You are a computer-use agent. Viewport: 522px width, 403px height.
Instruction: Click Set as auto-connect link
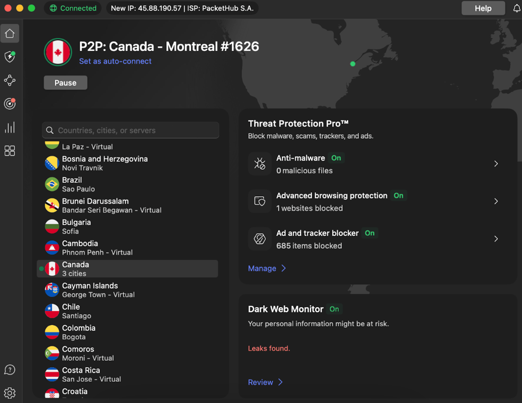[115, 61]
